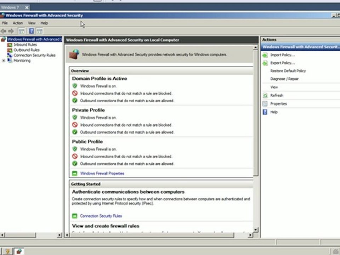
Task: Expand the Monitoring tree node
Action: (x=4, y=61)
